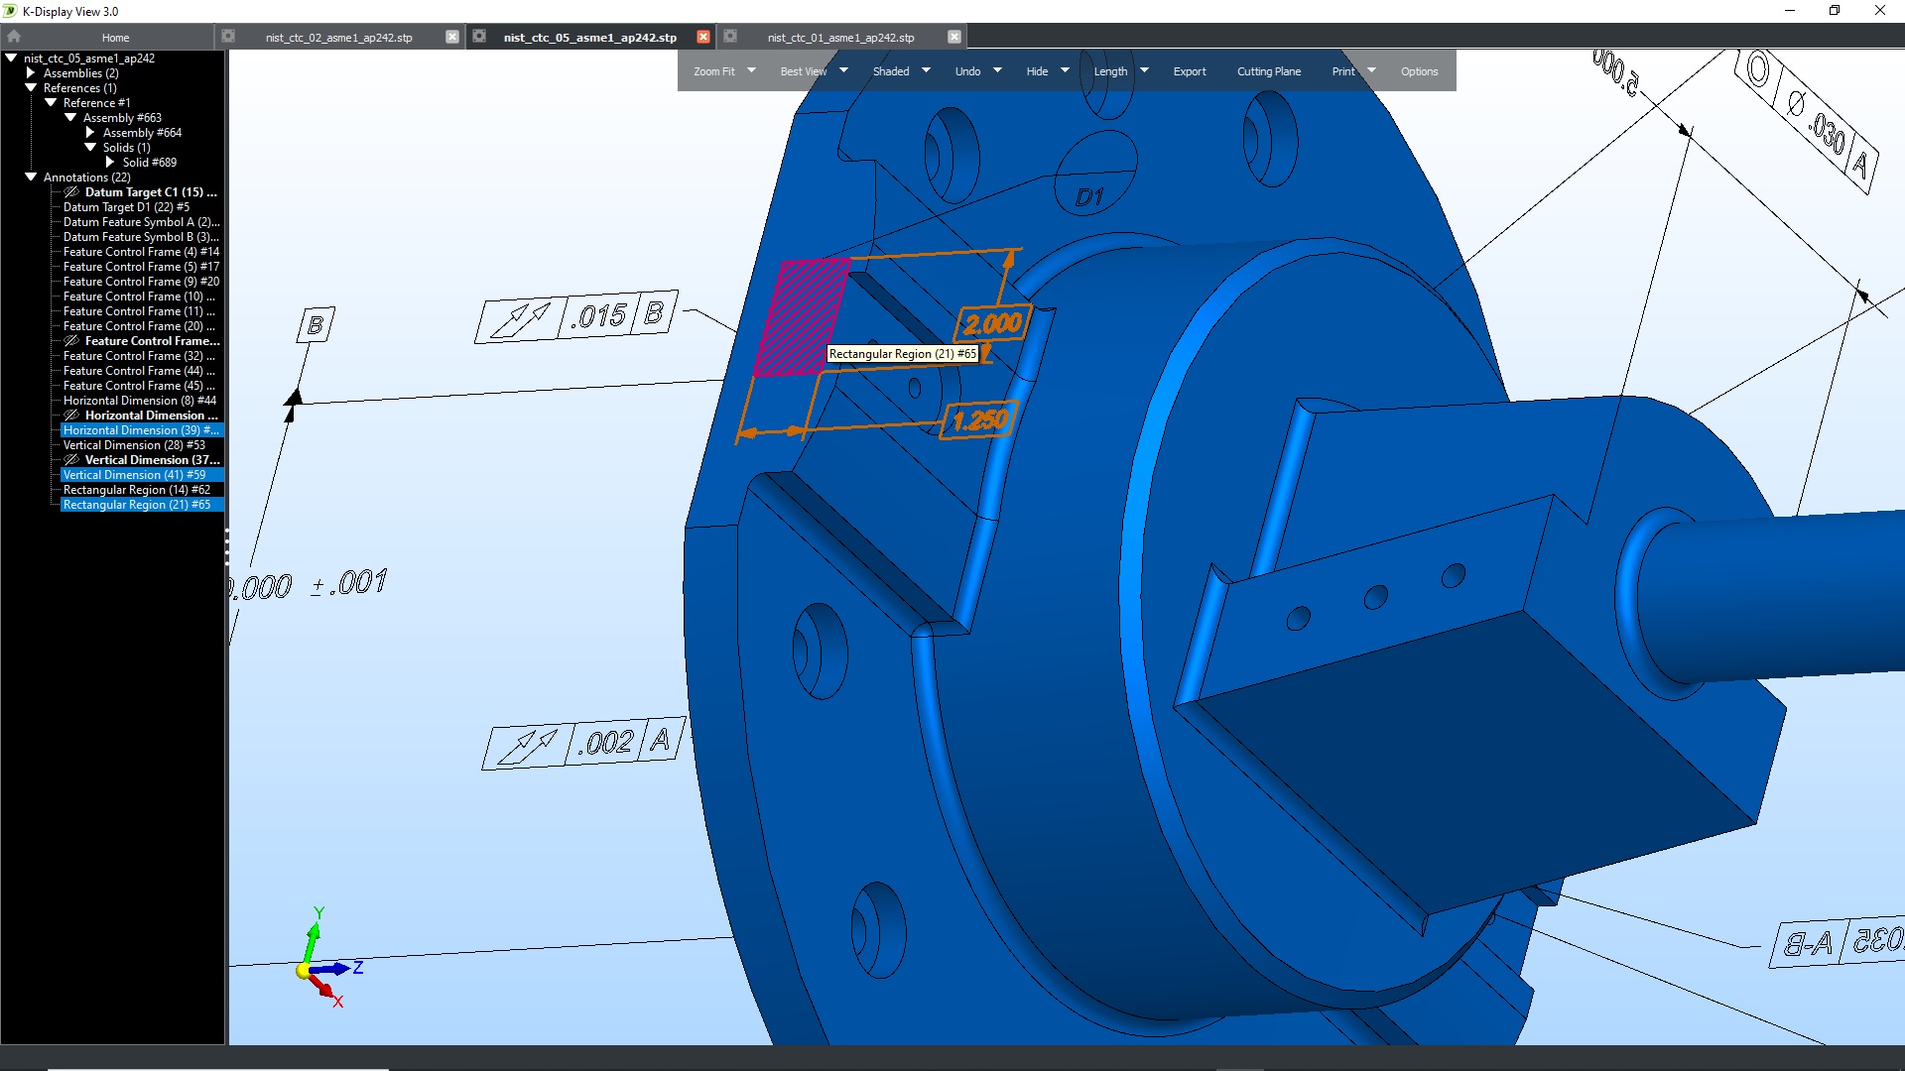Click the file icon on nist_ctc_01 tab
Viewport: 1905px width, 1071px height.
point(730,37)
